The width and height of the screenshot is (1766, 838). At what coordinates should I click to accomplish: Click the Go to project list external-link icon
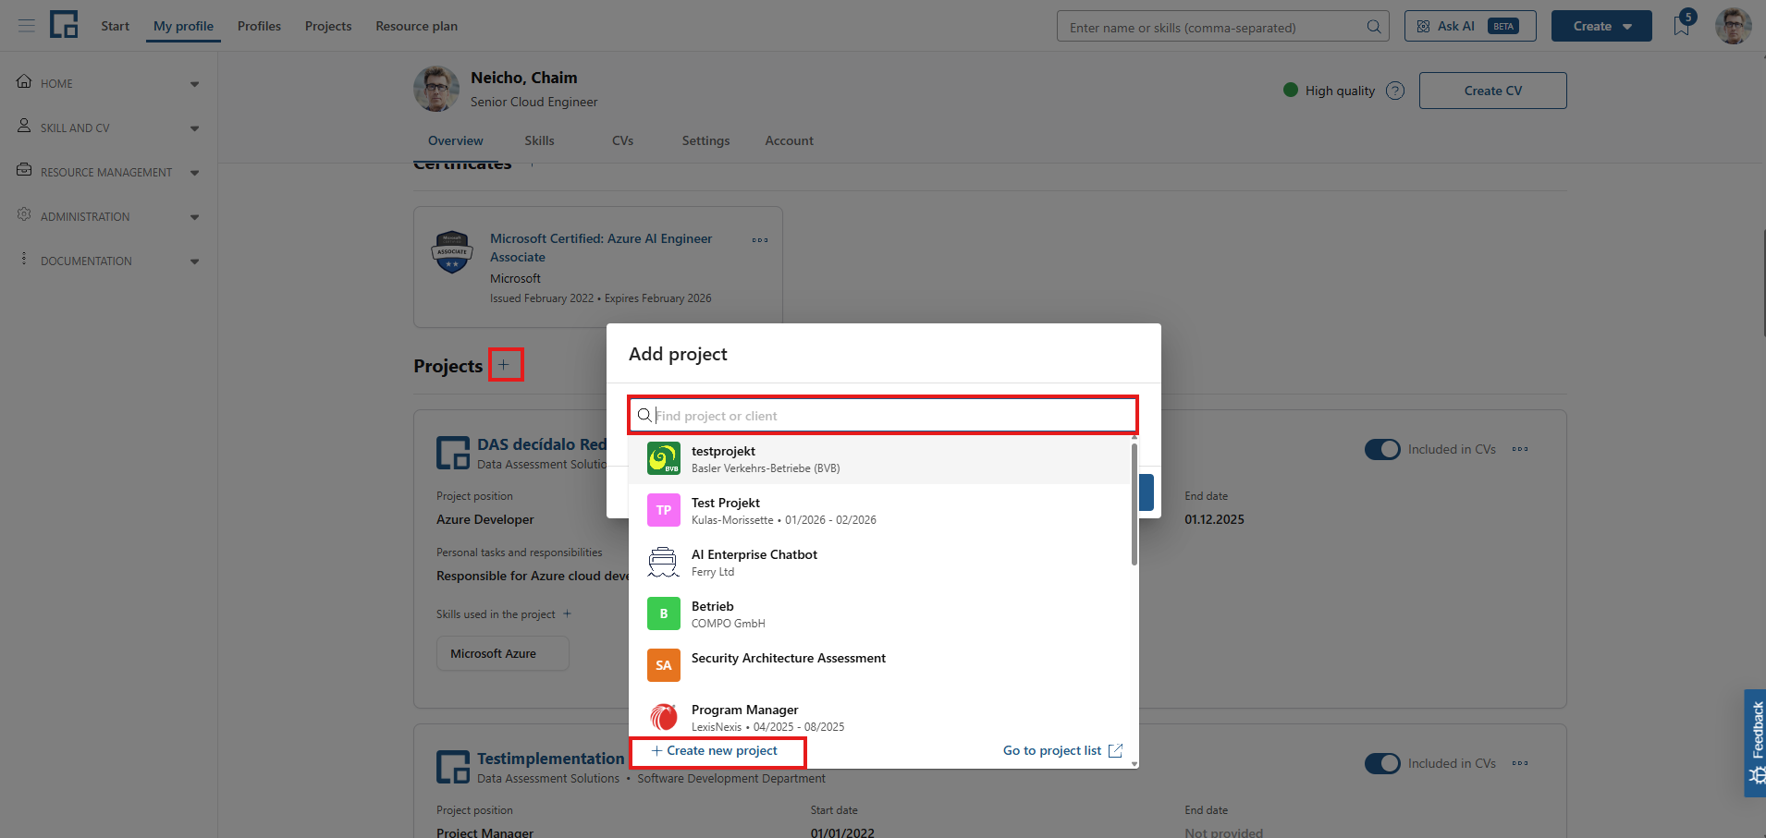(x=1115, y=751)
